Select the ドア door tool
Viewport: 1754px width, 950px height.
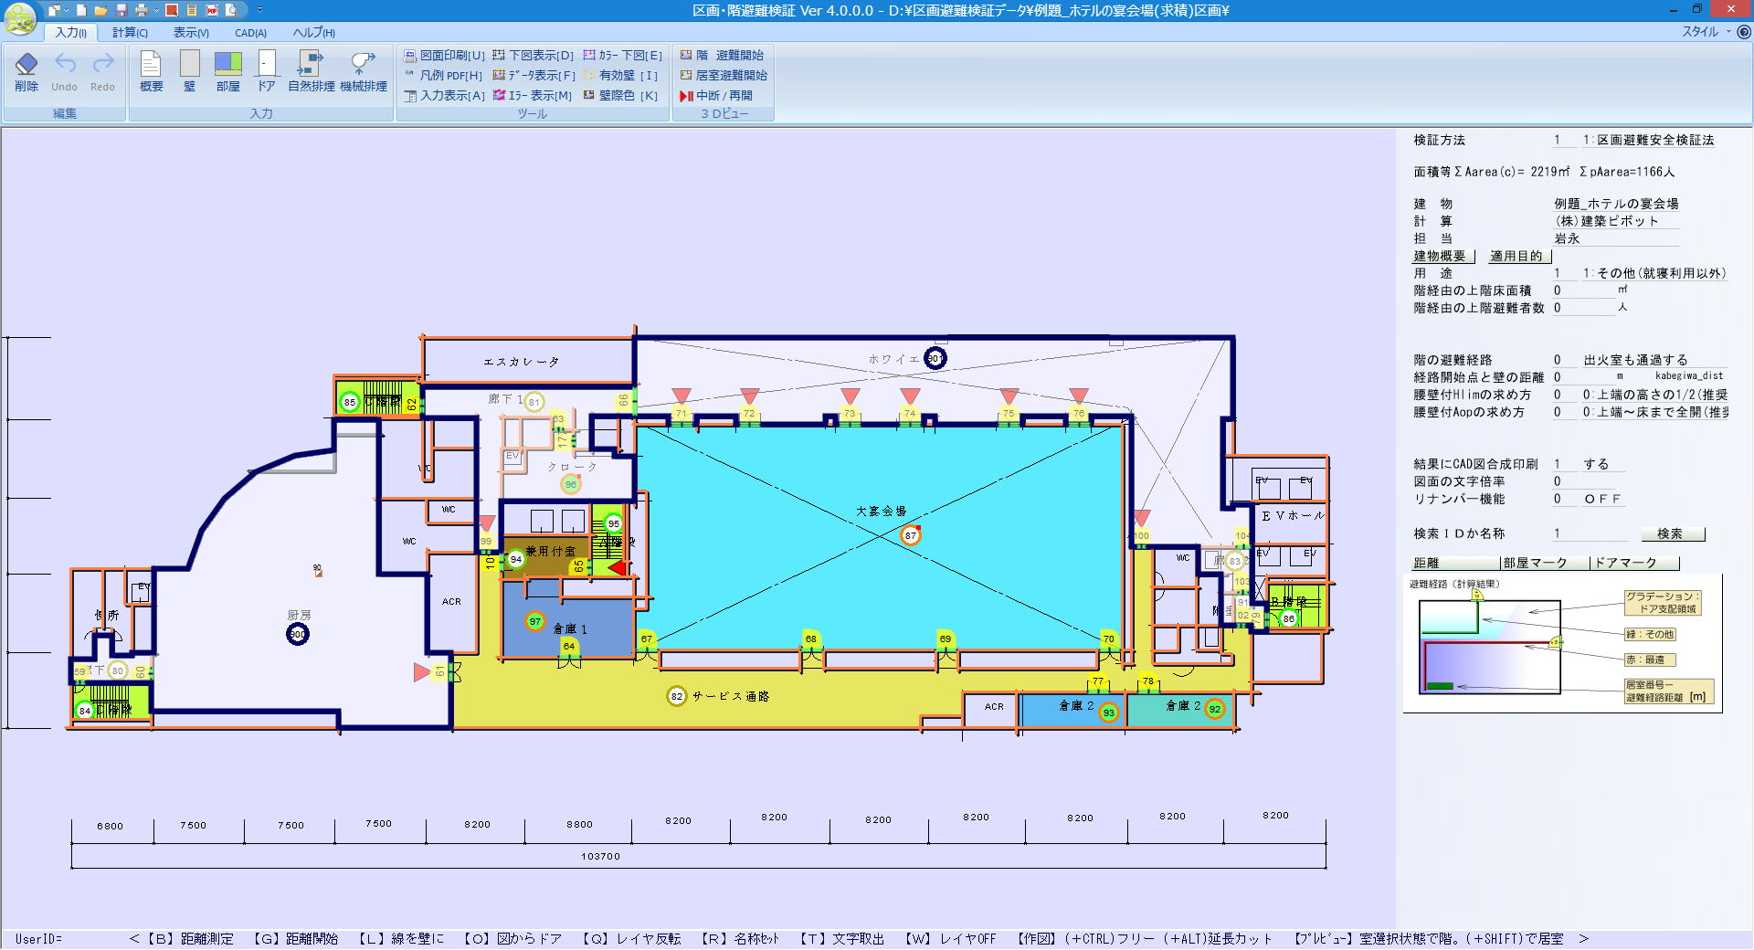point(266,71)
